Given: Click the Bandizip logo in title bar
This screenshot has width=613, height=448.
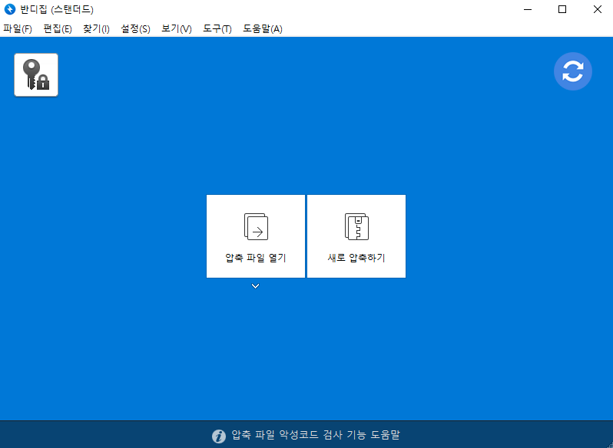Looking at the screenshot, I should 10,9.
